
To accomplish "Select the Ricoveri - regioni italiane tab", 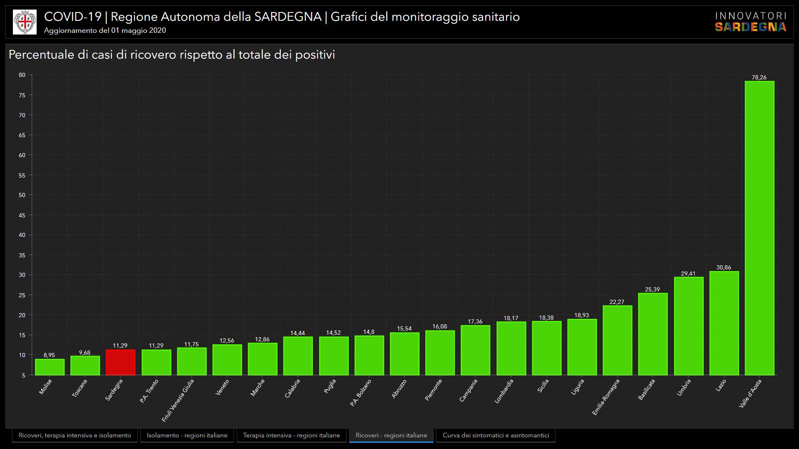I will click(x=391, y=435).
